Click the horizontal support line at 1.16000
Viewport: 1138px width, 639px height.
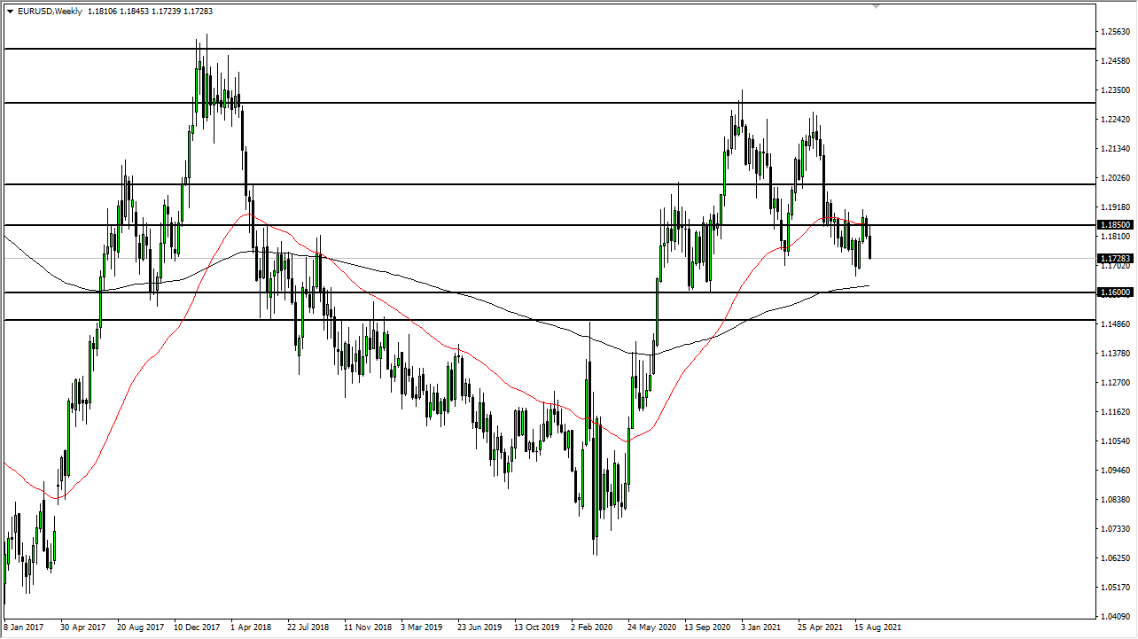tap(532, 292)
